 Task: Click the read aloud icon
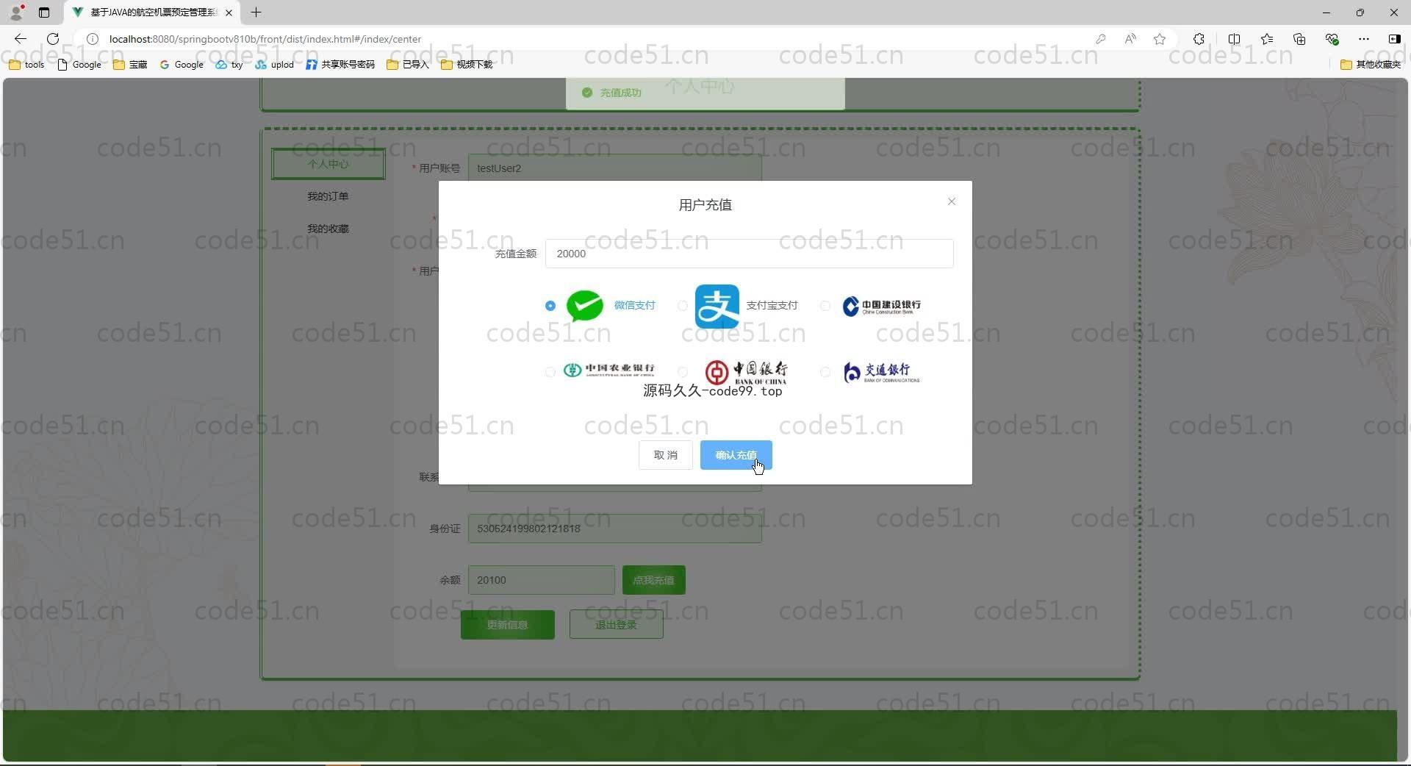point(1130,39)
